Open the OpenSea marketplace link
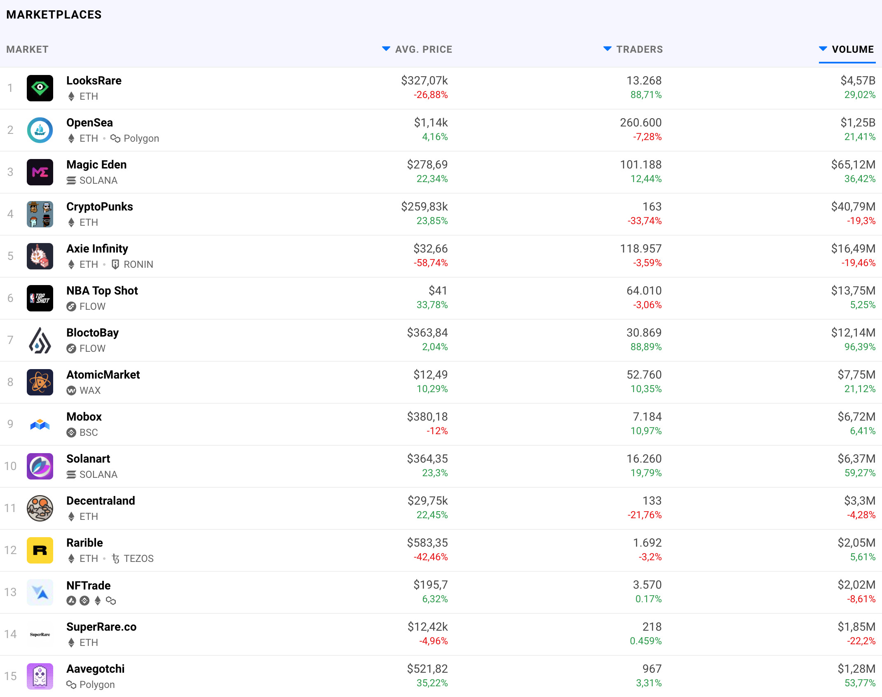Image resolution: width=882 pixels, height=697 pixels. [x=90, y=123]
